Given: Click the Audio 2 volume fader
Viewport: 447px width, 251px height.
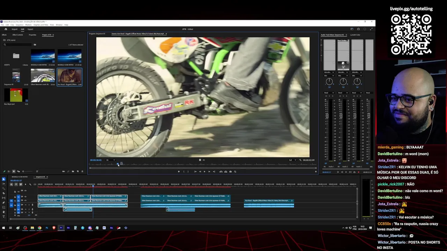Looking at the screenshot, I should tap(341, 116).
